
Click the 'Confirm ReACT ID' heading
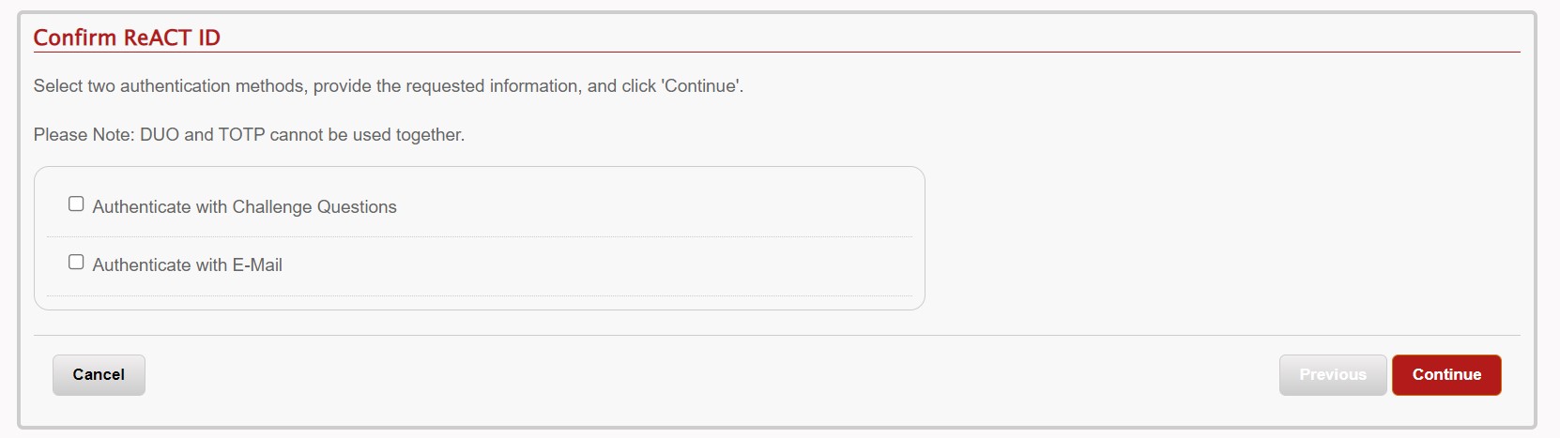[127, 38]
